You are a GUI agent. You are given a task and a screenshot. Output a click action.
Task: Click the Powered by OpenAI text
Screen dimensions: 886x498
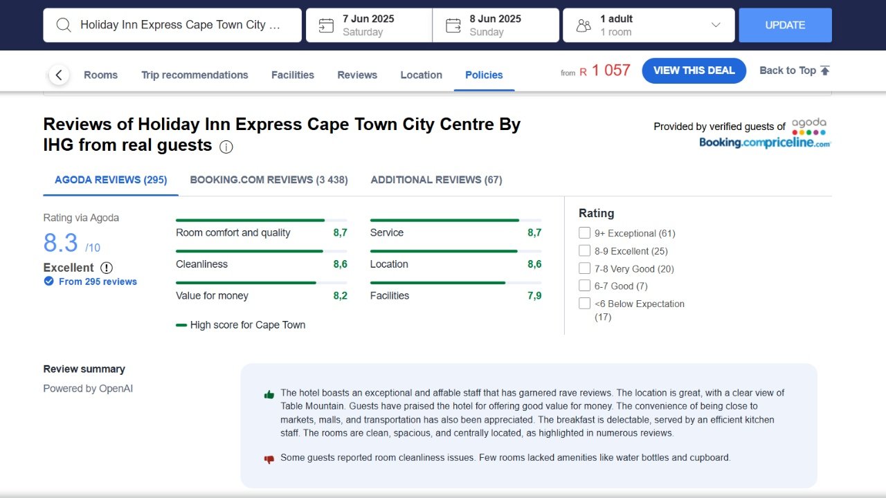pos(88,389)
